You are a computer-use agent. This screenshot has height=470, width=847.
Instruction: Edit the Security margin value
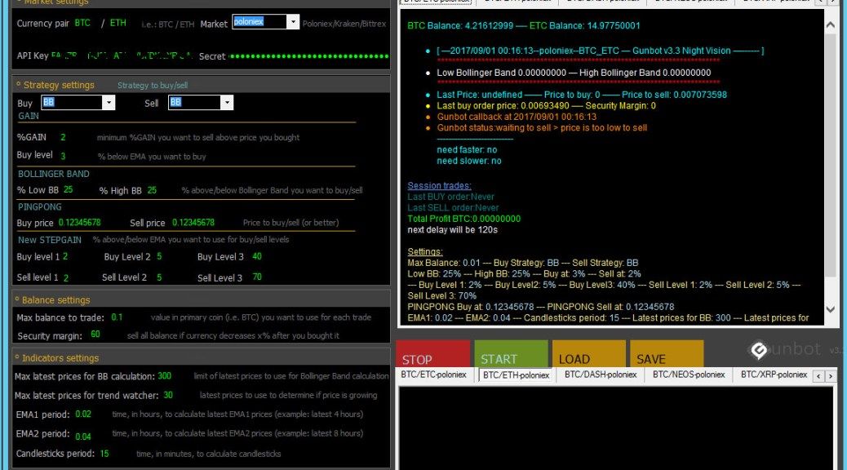tap(95, 335)
